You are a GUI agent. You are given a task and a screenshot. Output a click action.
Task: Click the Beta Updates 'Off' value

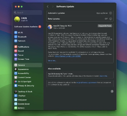pyautogui.click(x=106, y=19)
